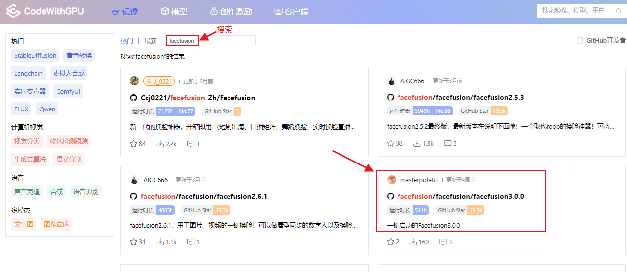This screenshot has width=627, height=272.
Task: Click the masterpotato author name
Action: coord(419,180)
